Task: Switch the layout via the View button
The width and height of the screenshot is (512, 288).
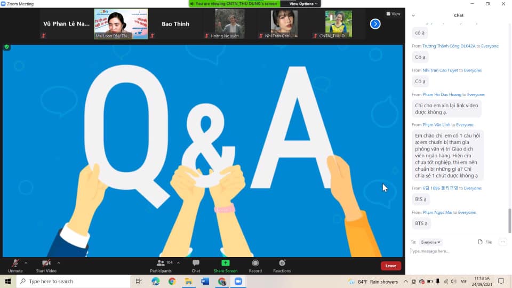Action: pos(393,14)
